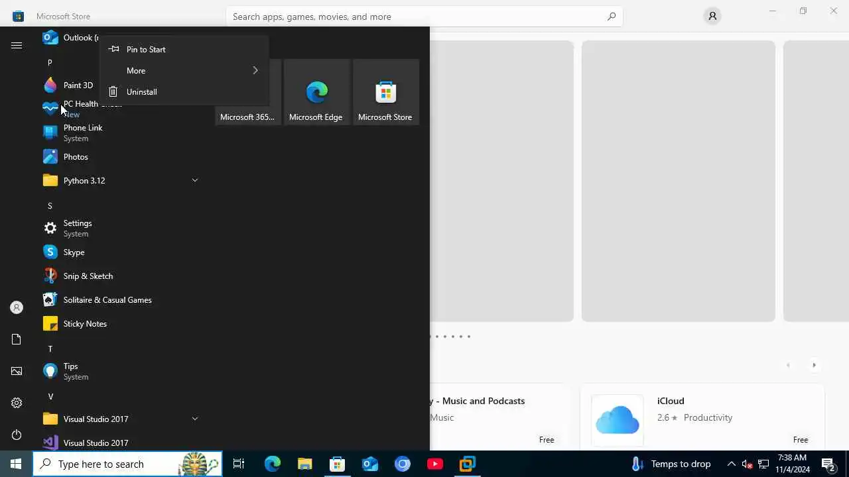849x477 pixels.
Task: Jump to letter V section header
Action: (x=50, y=397)
